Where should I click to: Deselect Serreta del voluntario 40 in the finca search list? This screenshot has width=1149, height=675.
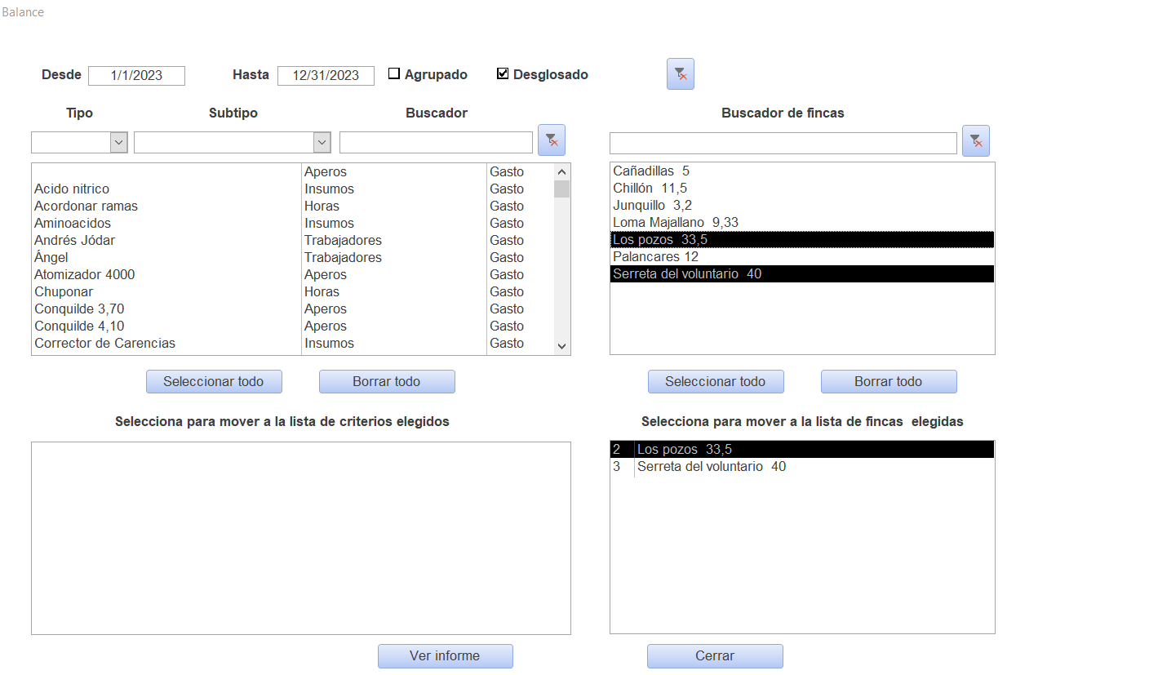click(x=802, y=274)
